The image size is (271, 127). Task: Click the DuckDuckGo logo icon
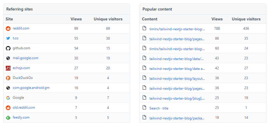(8, 78)
